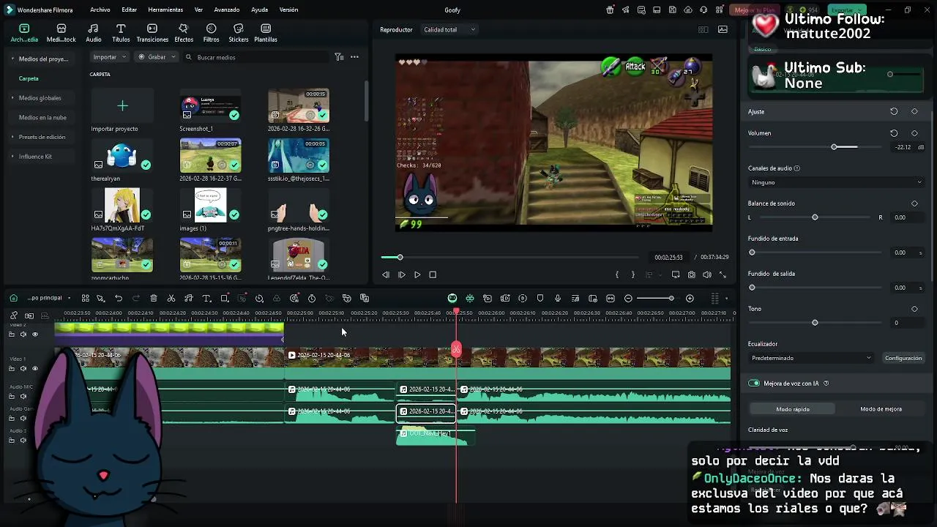The width and height of the screenshot is (937, 527).
Task: Split the clip with the scissors tool
Action: pos(171,299)
